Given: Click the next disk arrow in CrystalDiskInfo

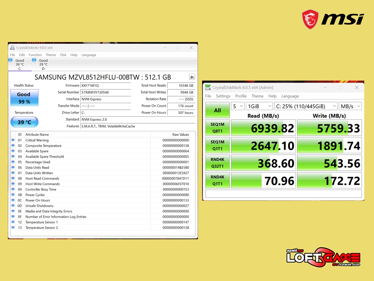Looking at the screenshot, I should coord(192,77).
